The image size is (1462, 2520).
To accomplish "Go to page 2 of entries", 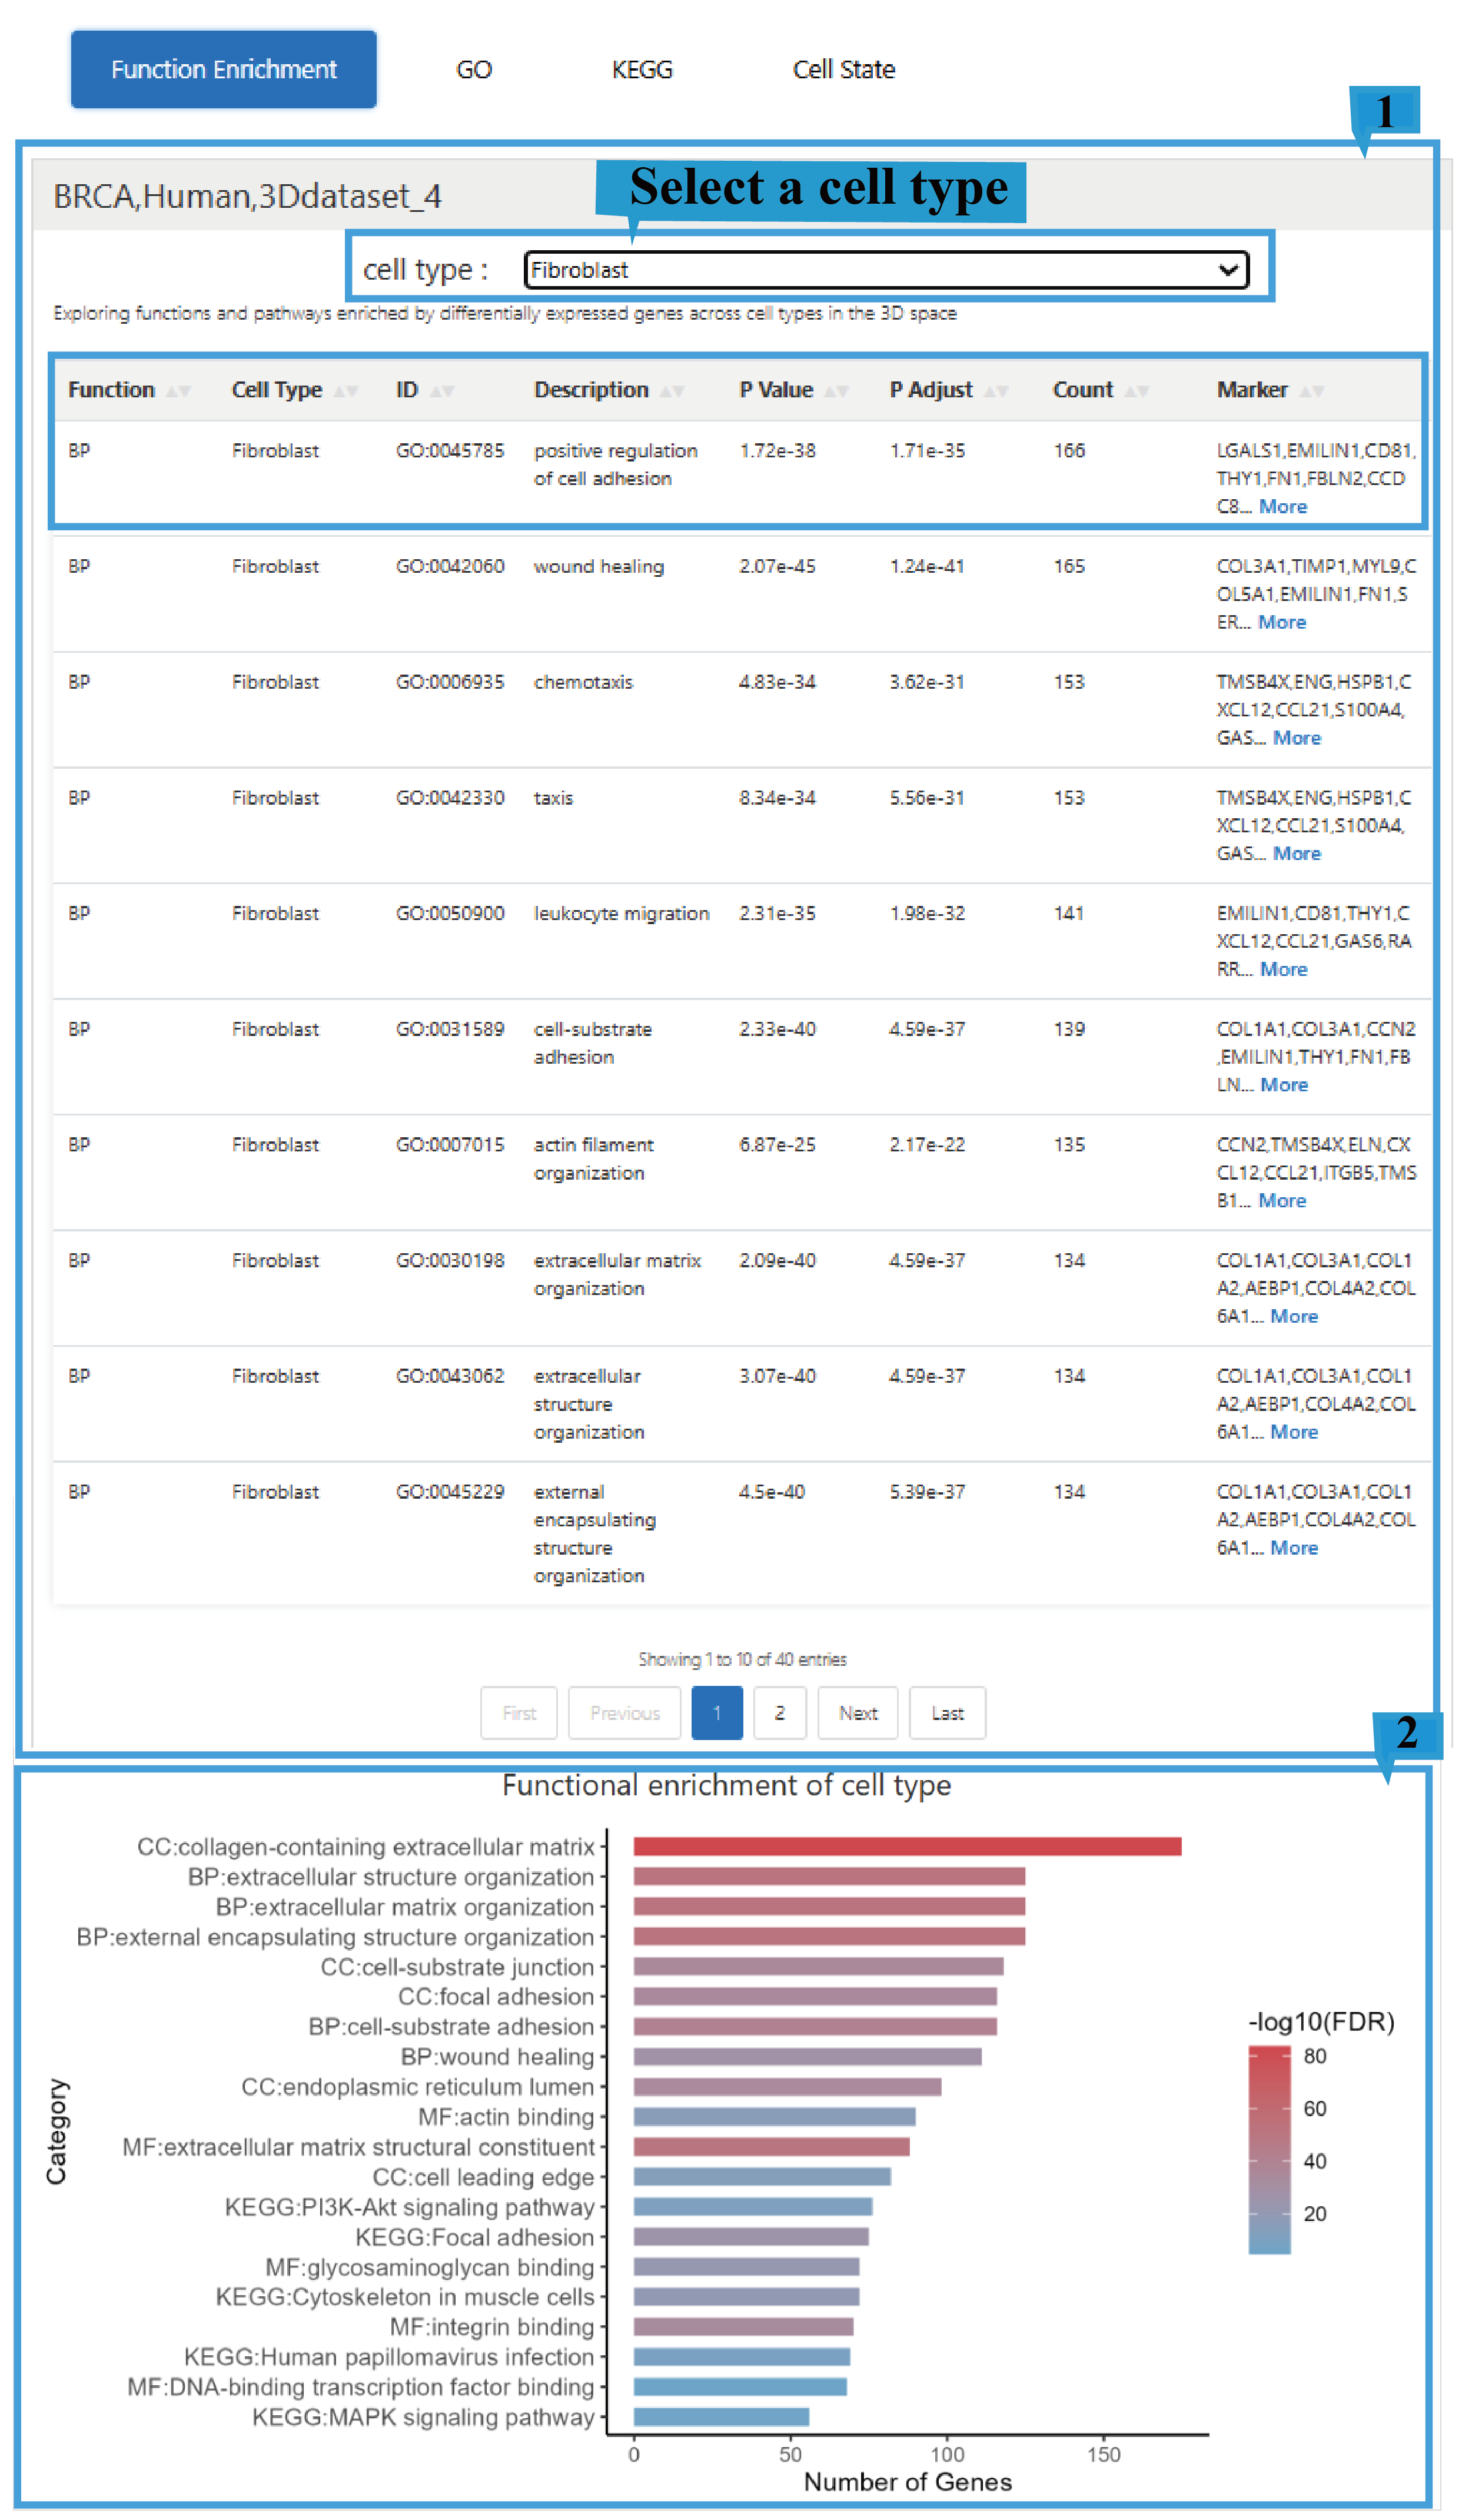I will (779, 1714).
